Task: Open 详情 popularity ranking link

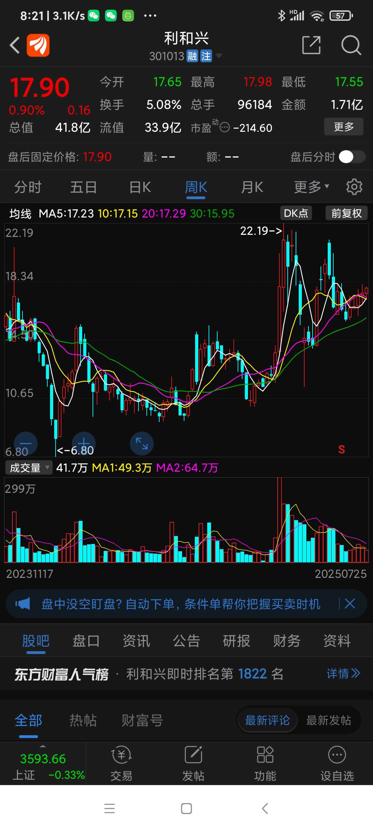Action: (x=343, y=673)
